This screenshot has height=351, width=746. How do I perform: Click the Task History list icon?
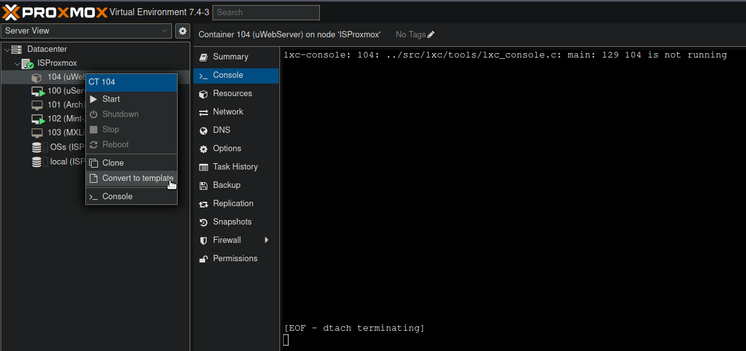[x=204, y=167]
